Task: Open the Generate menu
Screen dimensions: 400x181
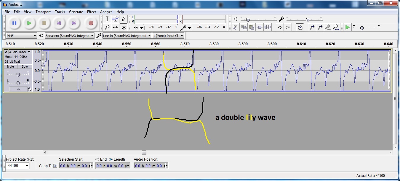Action: tap(76, 12)
